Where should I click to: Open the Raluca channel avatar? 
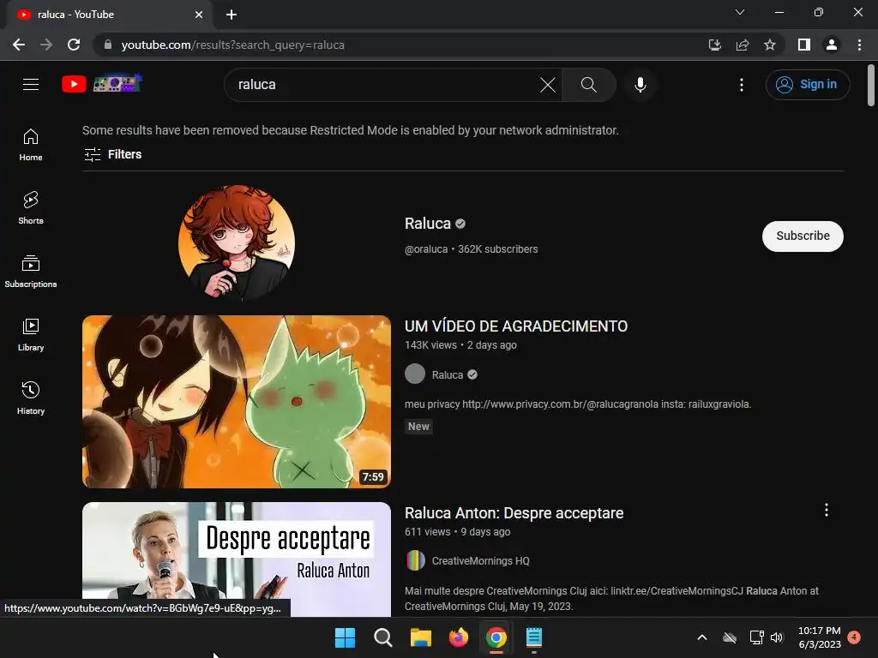coord(237,242)
